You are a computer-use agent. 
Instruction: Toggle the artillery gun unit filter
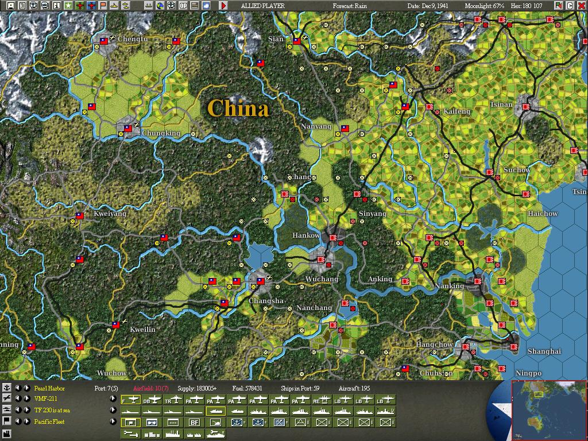pyautogui.click(x=216, y=423)
